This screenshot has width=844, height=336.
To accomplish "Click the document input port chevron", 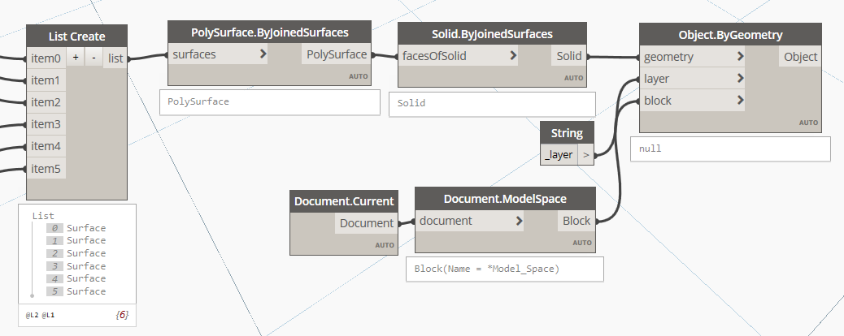I will tap(517, 221).
